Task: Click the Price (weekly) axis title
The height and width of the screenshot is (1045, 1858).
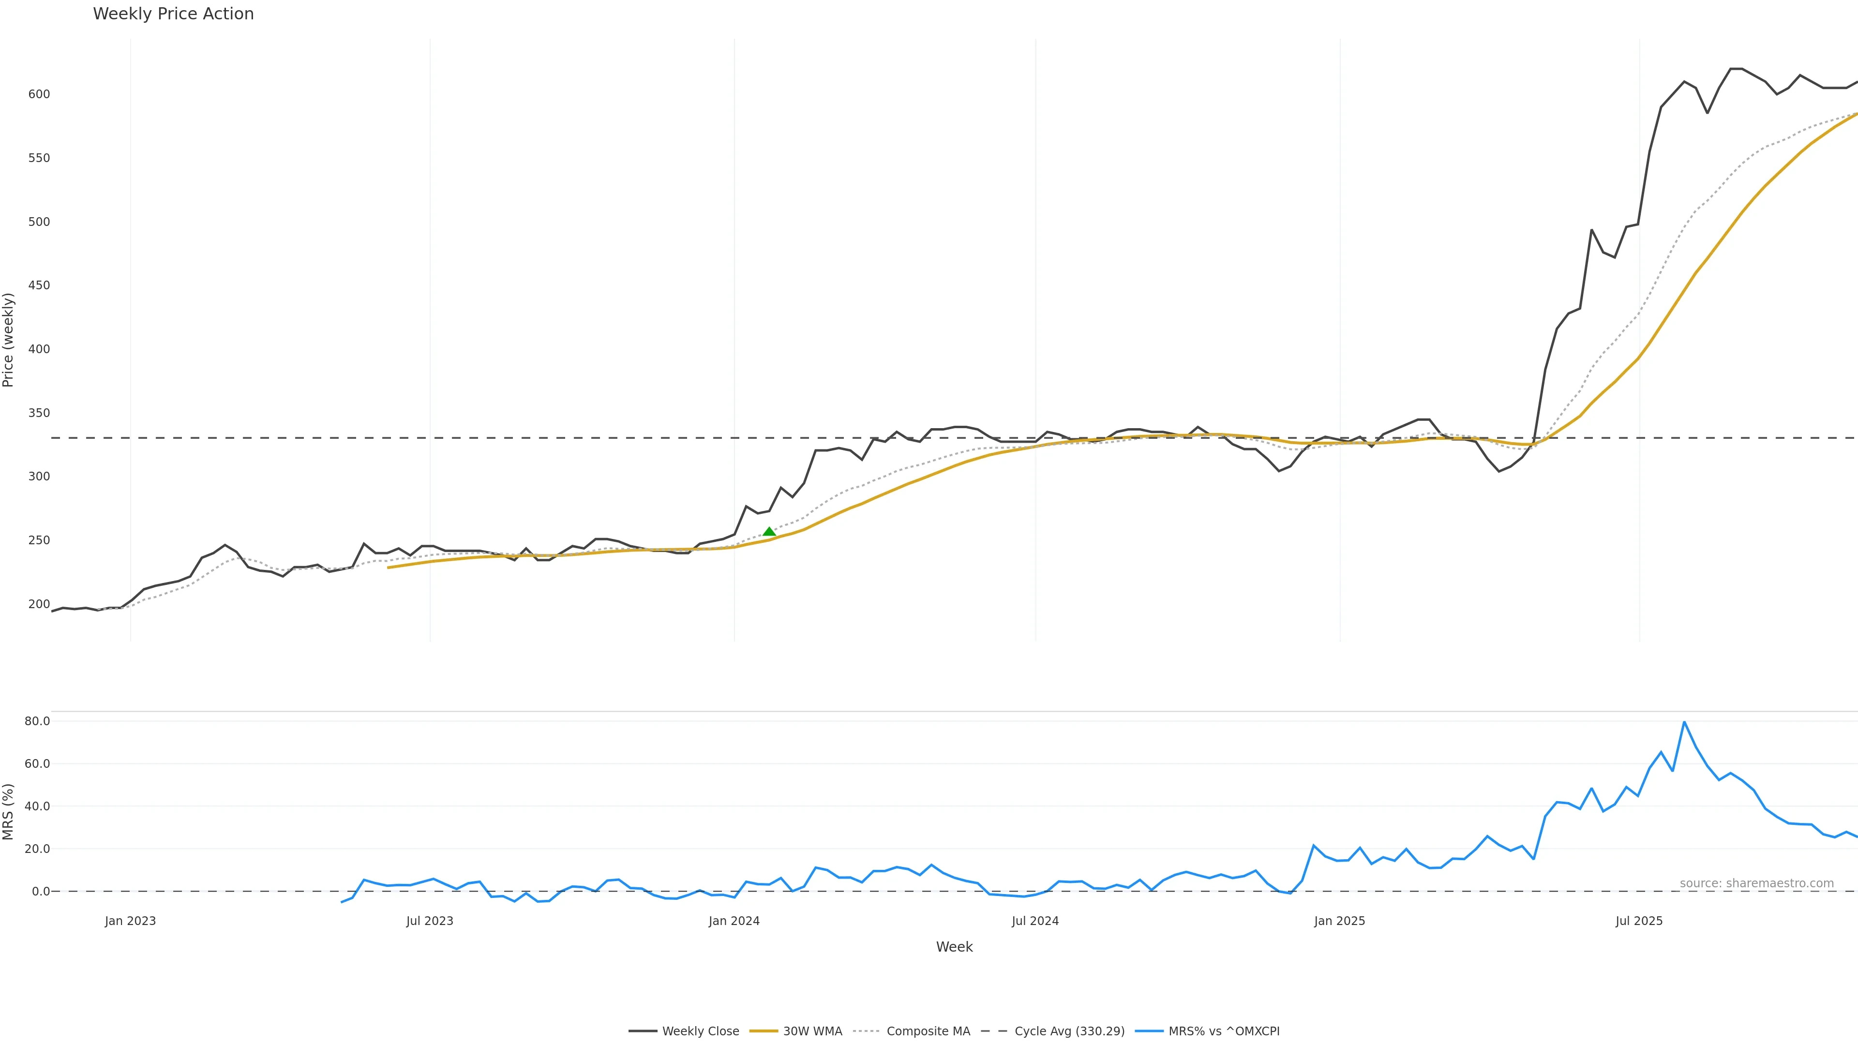Action: click(x=9, y=340)
